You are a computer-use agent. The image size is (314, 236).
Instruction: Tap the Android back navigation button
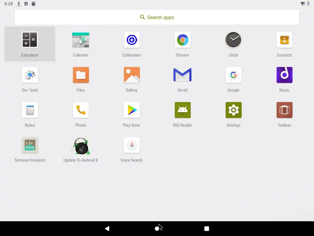pos(107,228)
